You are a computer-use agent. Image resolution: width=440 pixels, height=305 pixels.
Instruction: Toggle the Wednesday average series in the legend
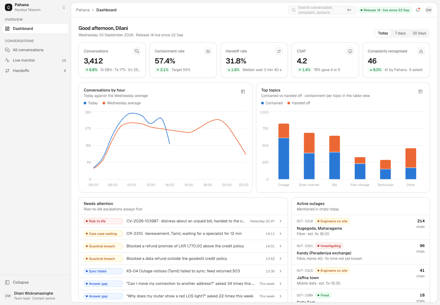pos(122,103)
